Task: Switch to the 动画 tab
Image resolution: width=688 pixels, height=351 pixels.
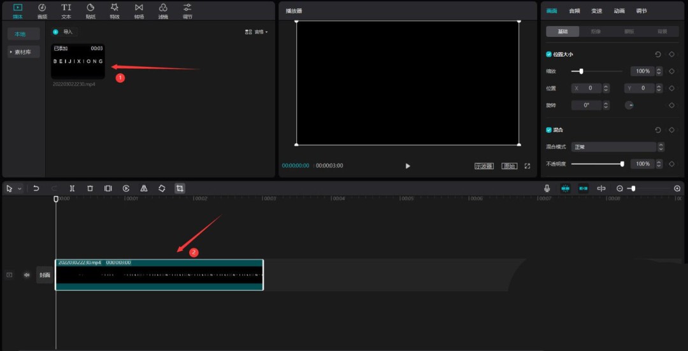Action: tap(619, 11)
